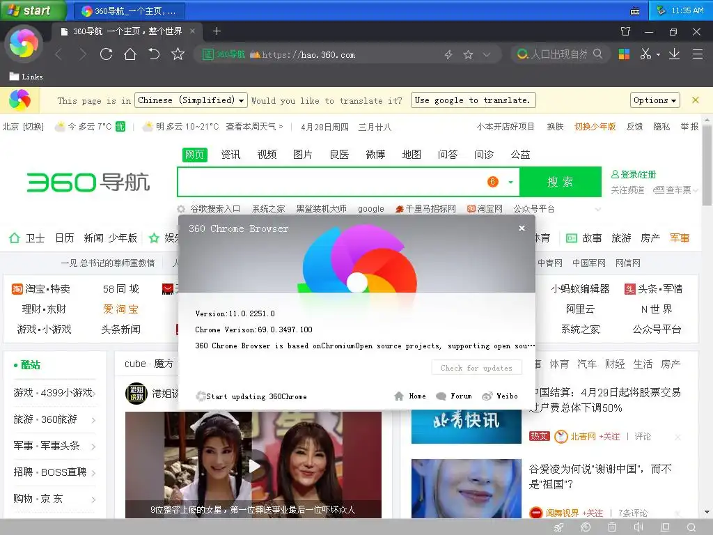The height and width of the screenshot is (535, 713).
Task: Open the translate bar Options dropdown
Action: click(655, 100)
